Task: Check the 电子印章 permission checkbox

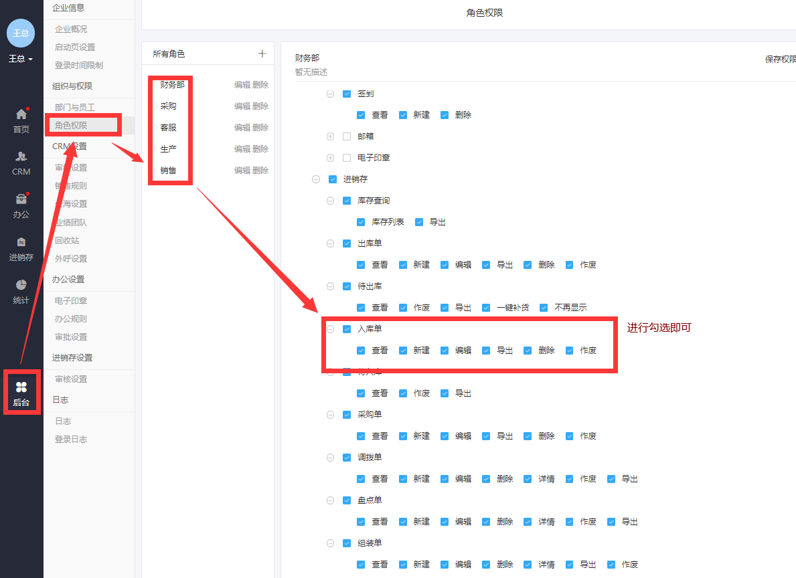Action: click(347, 158)
